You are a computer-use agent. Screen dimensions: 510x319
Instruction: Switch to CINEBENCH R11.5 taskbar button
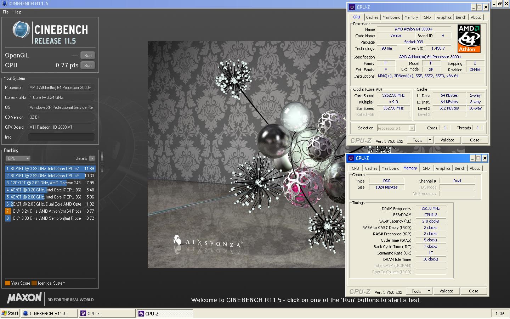[x=49, y=314]
